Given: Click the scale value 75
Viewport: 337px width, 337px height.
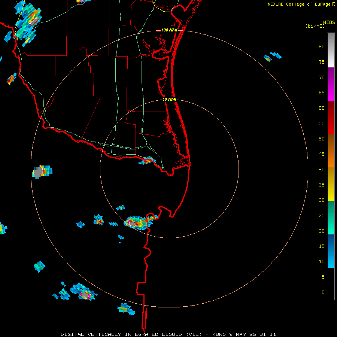Looking at the screenshot, I should pos(322,62).
